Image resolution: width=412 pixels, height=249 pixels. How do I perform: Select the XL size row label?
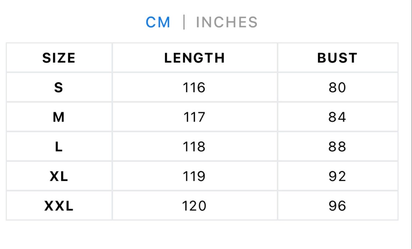click(x=59, y=176)
